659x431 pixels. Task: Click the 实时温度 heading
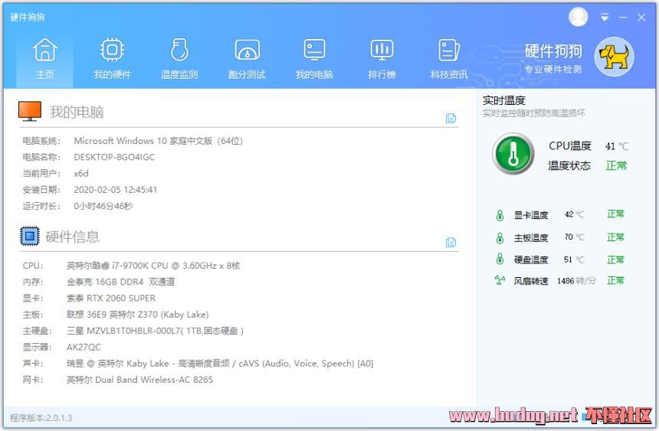(504, 100)
